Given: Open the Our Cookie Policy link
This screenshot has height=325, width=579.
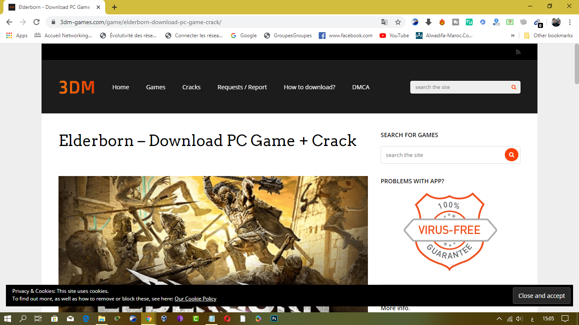Looking at the screenshot, I should (195, 299).
